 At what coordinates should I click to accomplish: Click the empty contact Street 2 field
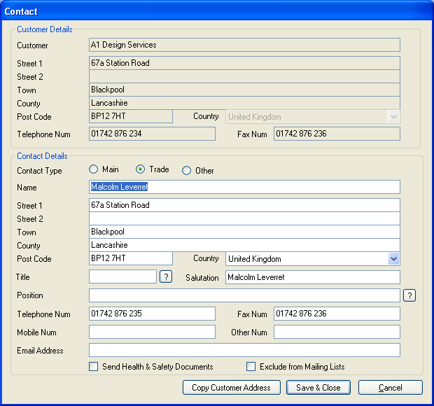[x=244, y=218]
